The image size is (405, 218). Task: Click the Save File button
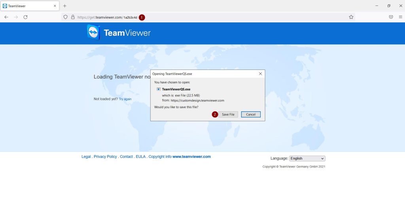coord(228,114)
